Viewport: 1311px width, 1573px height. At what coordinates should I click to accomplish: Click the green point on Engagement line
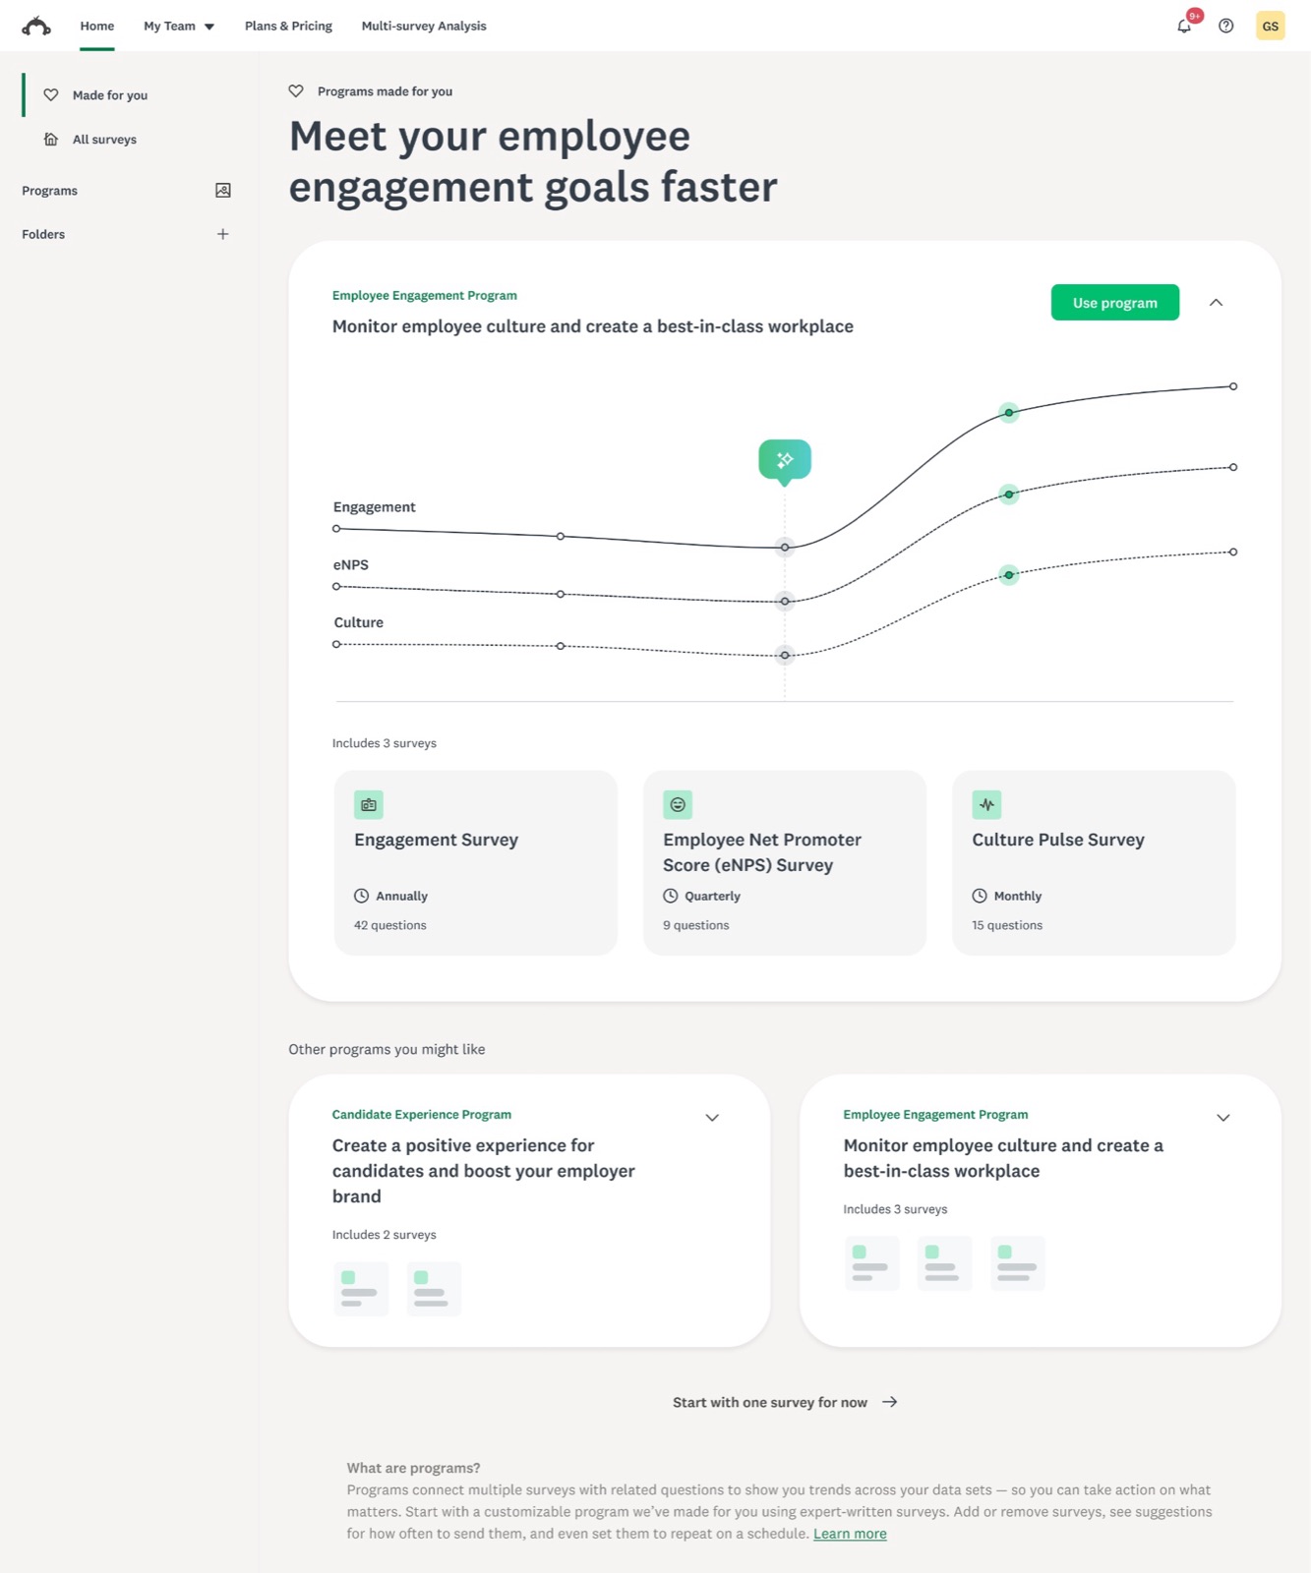point(1008,413)
